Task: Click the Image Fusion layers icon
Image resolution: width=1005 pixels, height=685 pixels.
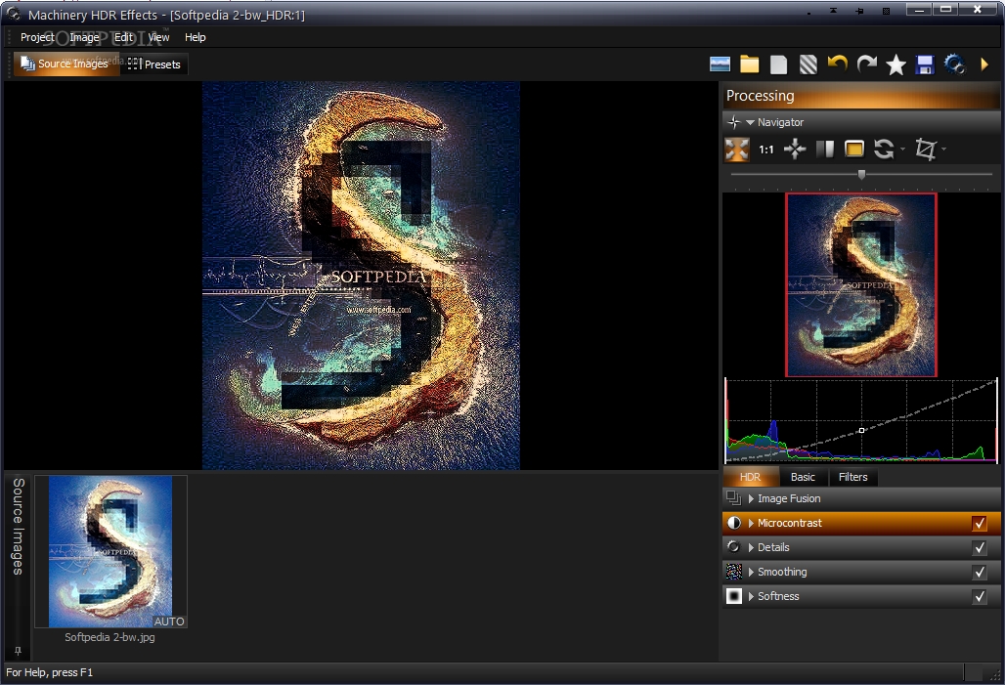Action: (734, 498)
